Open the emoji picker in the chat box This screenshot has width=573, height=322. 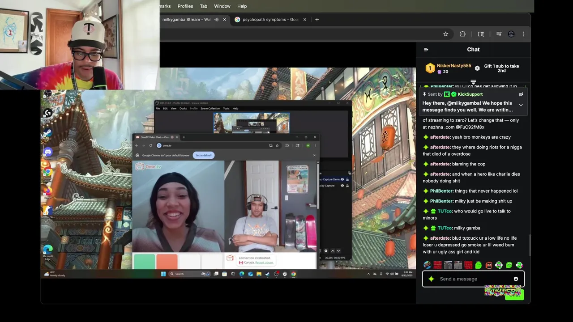click(516, 279)
